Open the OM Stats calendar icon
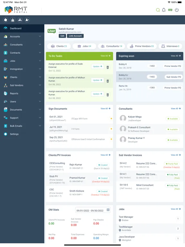The height and width of the screenshot is (247, 185). [x=108, y=210]
